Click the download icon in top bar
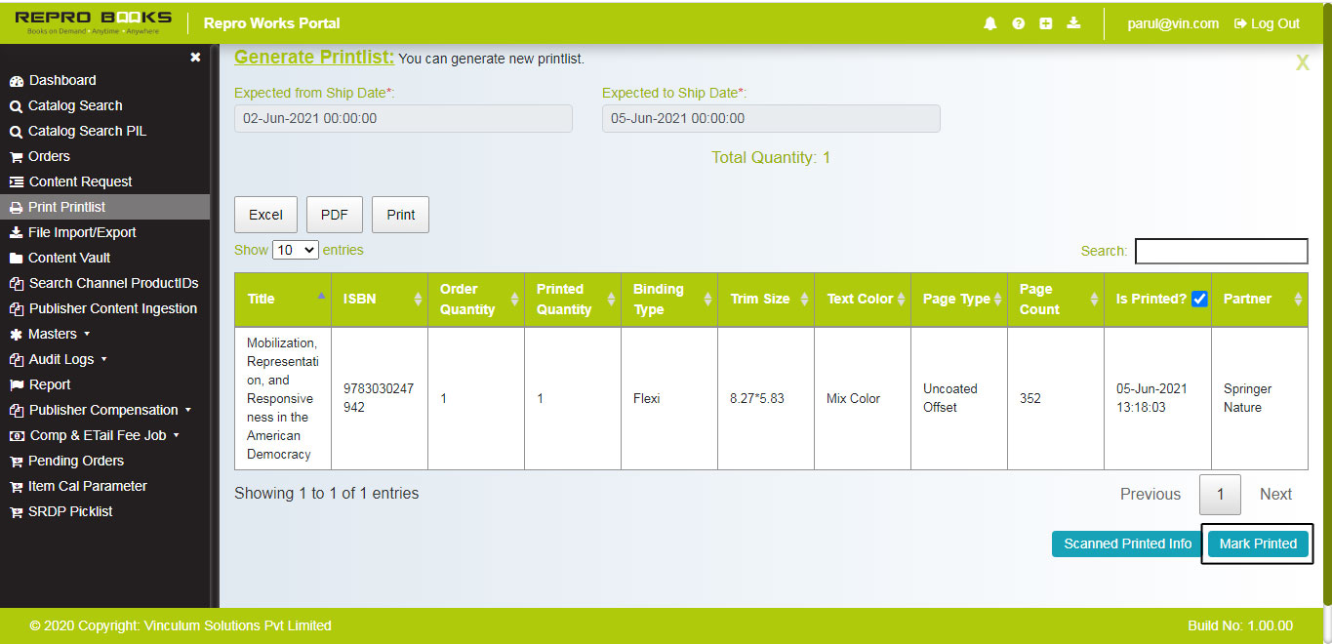 pos(1073,22)
